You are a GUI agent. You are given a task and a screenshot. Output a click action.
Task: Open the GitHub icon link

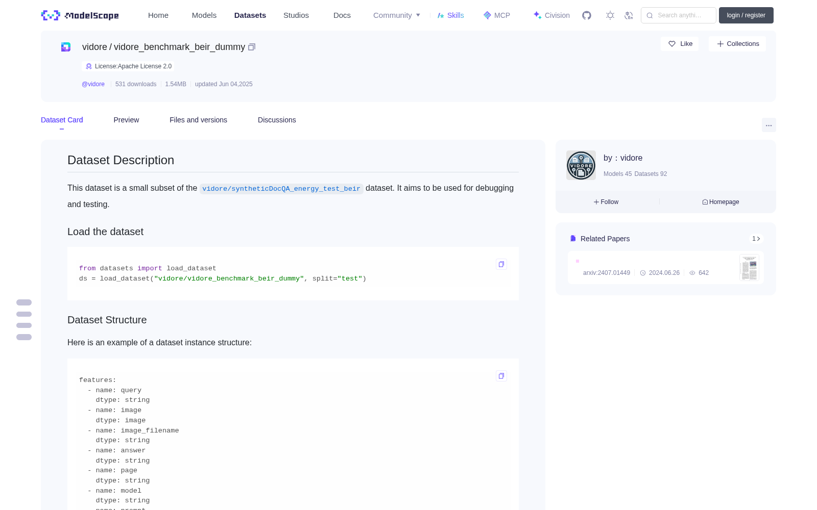587,15
